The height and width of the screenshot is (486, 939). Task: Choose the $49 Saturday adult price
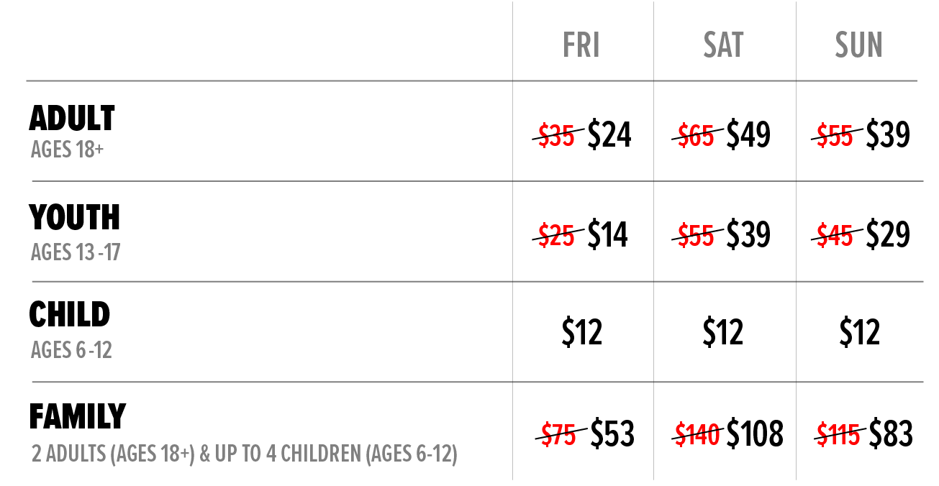pyautogui.click(x=748, y=134)
